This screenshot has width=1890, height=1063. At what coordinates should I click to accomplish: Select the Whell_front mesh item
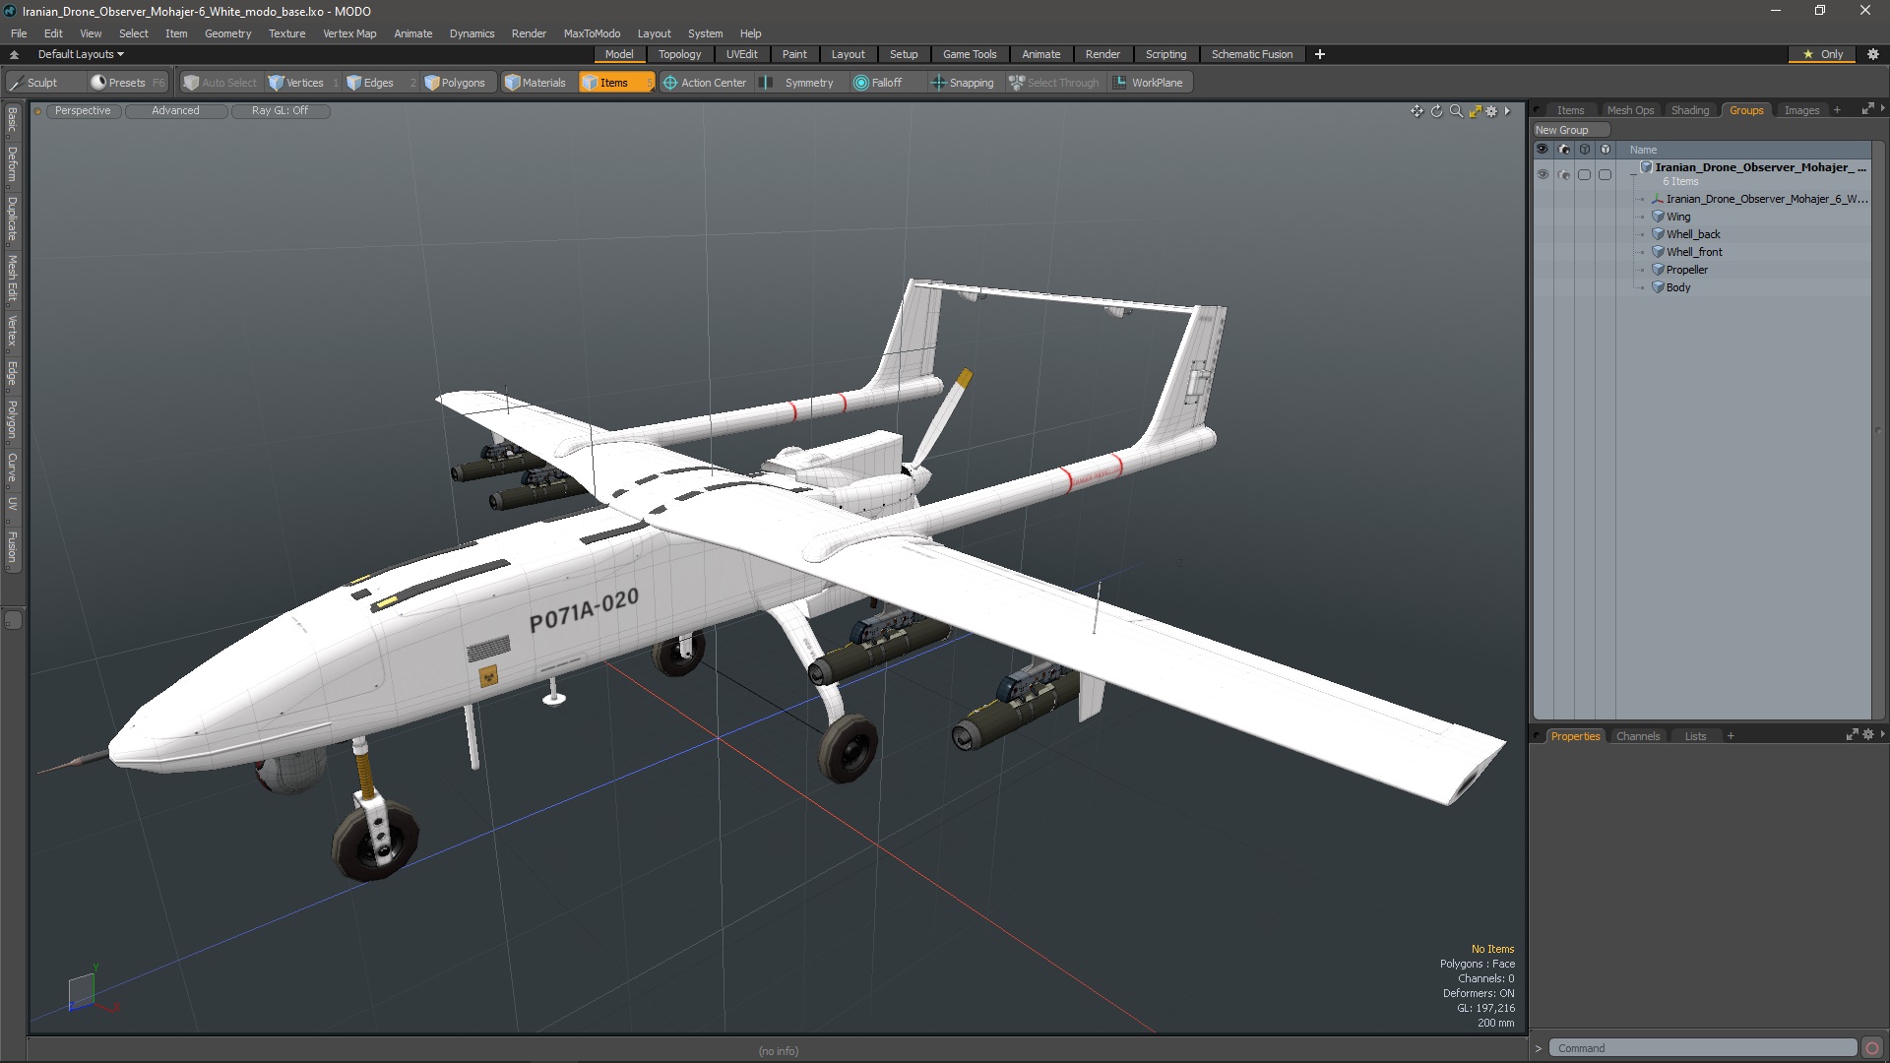point(1694,252)
